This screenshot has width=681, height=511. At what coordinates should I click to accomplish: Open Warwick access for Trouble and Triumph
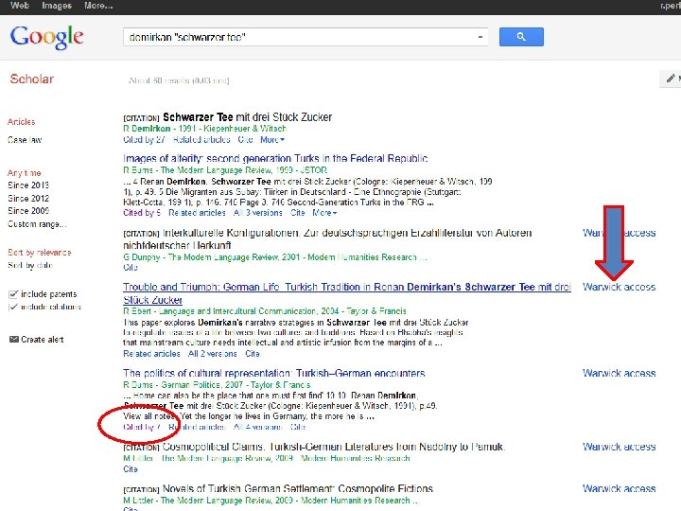619,288
